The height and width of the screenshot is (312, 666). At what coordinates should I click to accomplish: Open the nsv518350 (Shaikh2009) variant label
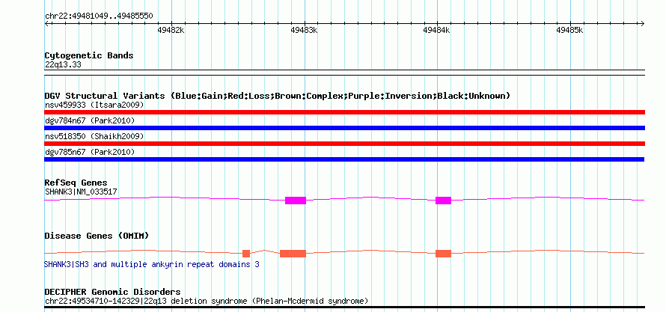coord(94,136)
